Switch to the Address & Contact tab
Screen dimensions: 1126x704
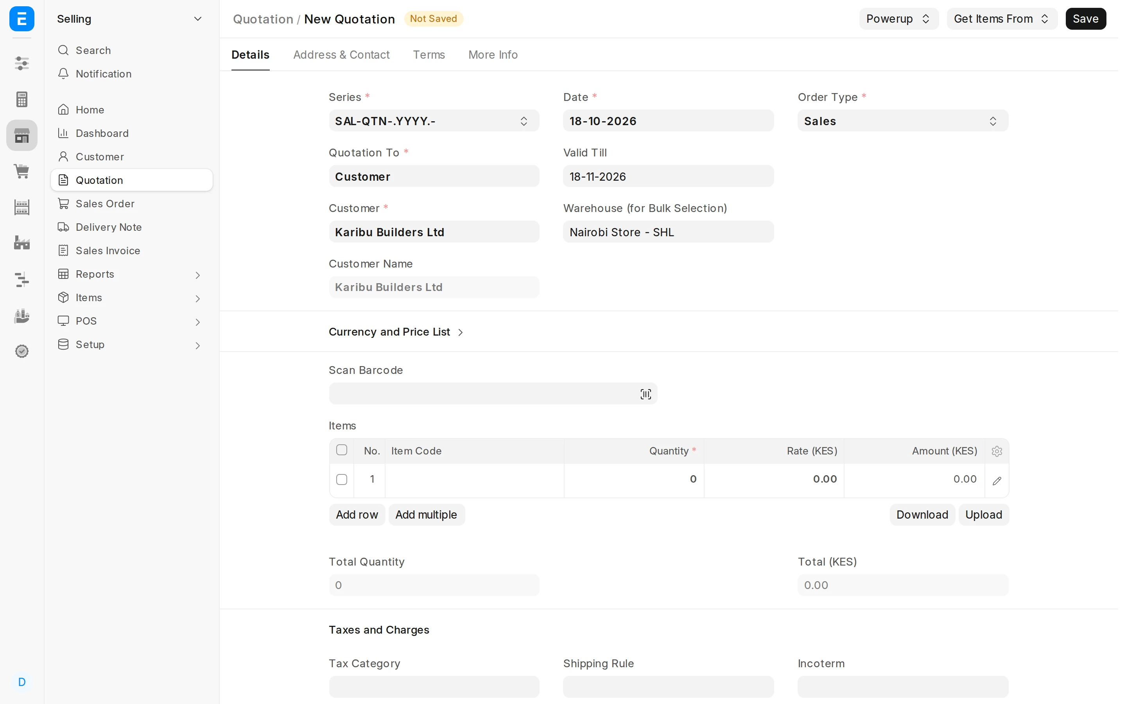point(341,55)
